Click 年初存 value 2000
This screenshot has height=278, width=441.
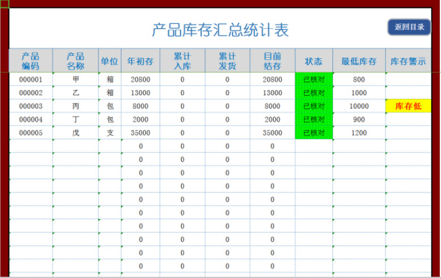click(140, 119)
